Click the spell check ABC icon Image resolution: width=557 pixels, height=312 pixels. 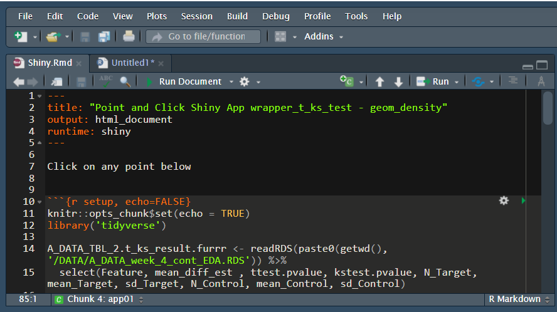[105, 81]
